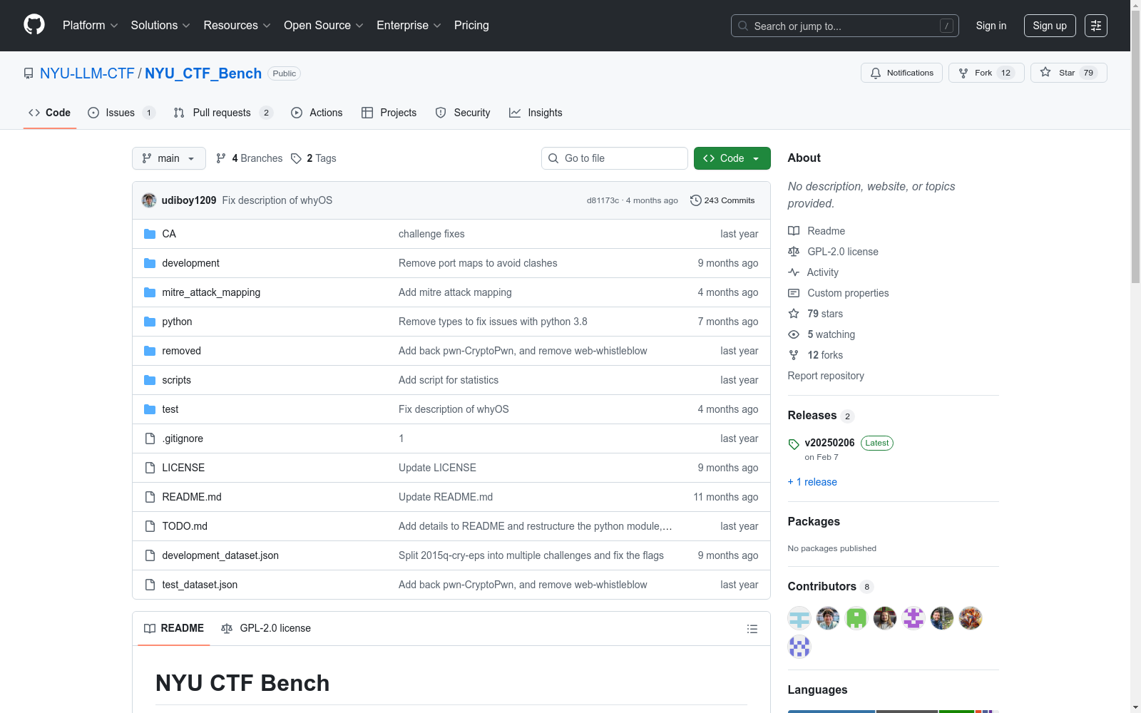
Task: Click the Contributors heading link
Action: (x=830, y=586)
